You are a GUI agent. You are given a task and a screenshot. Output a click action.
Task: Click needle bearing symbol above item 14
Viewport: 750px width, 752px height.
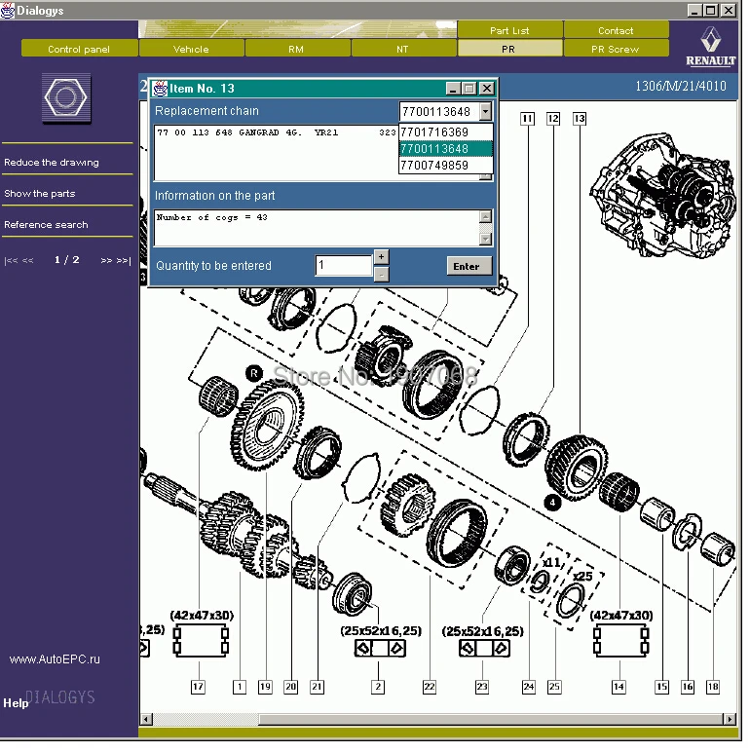point(620,640)
